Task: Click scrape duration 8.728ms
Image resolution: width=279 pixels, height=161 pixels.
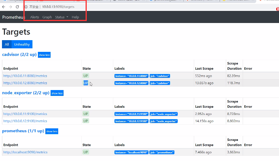Action: pos(233,114)
